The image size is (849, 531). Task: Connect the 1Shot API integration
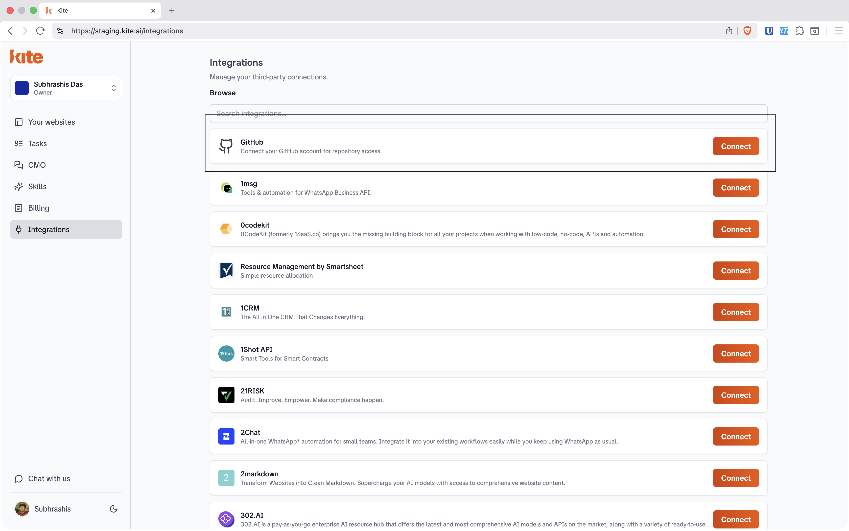pos(736,353)
